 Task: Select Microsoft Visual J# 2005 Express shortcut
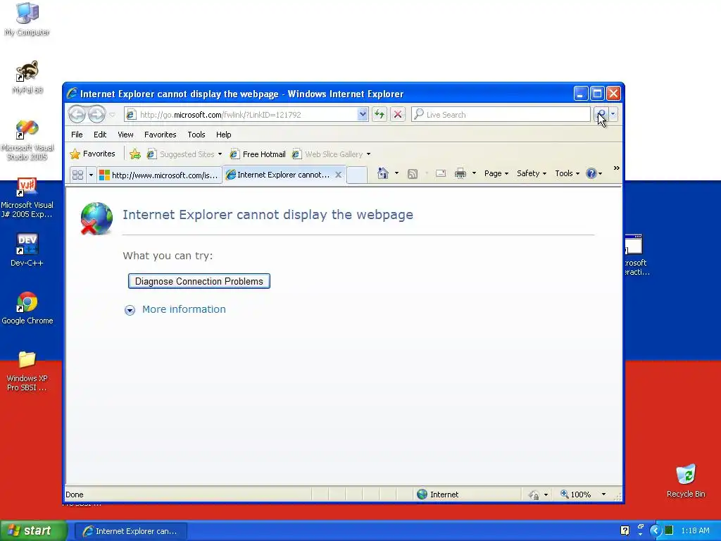(x=27, y=198)
